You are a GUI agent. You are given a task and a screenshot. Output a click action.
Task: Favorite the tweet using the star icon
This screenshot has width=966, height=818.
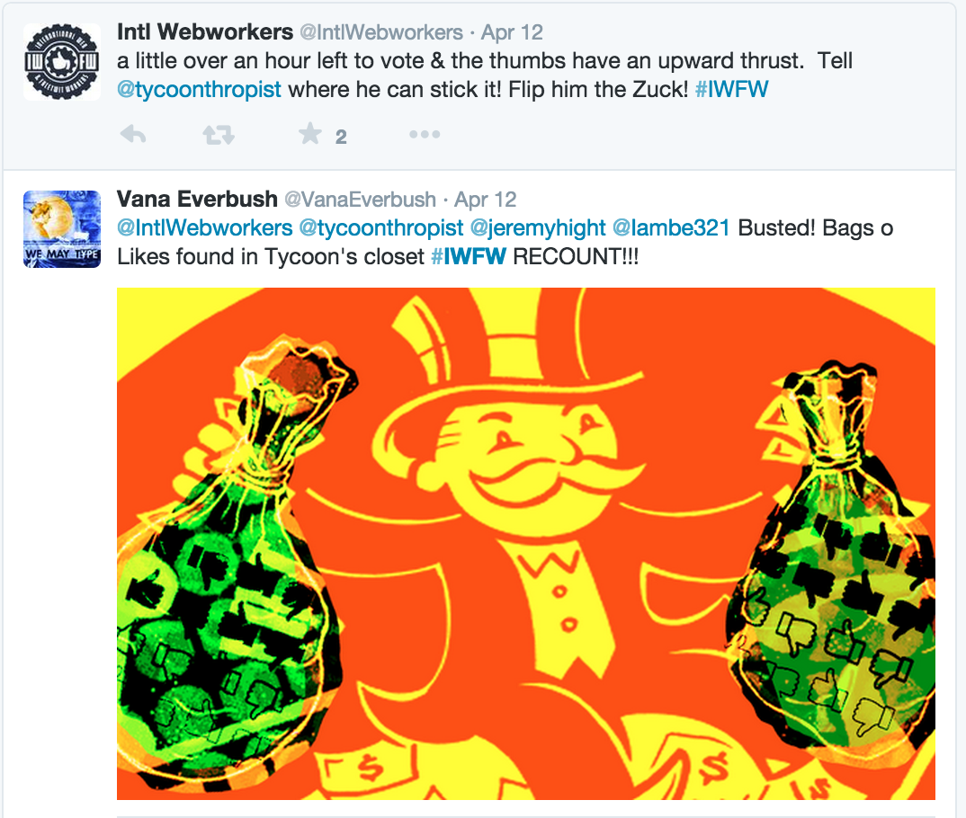pos(310,134)
